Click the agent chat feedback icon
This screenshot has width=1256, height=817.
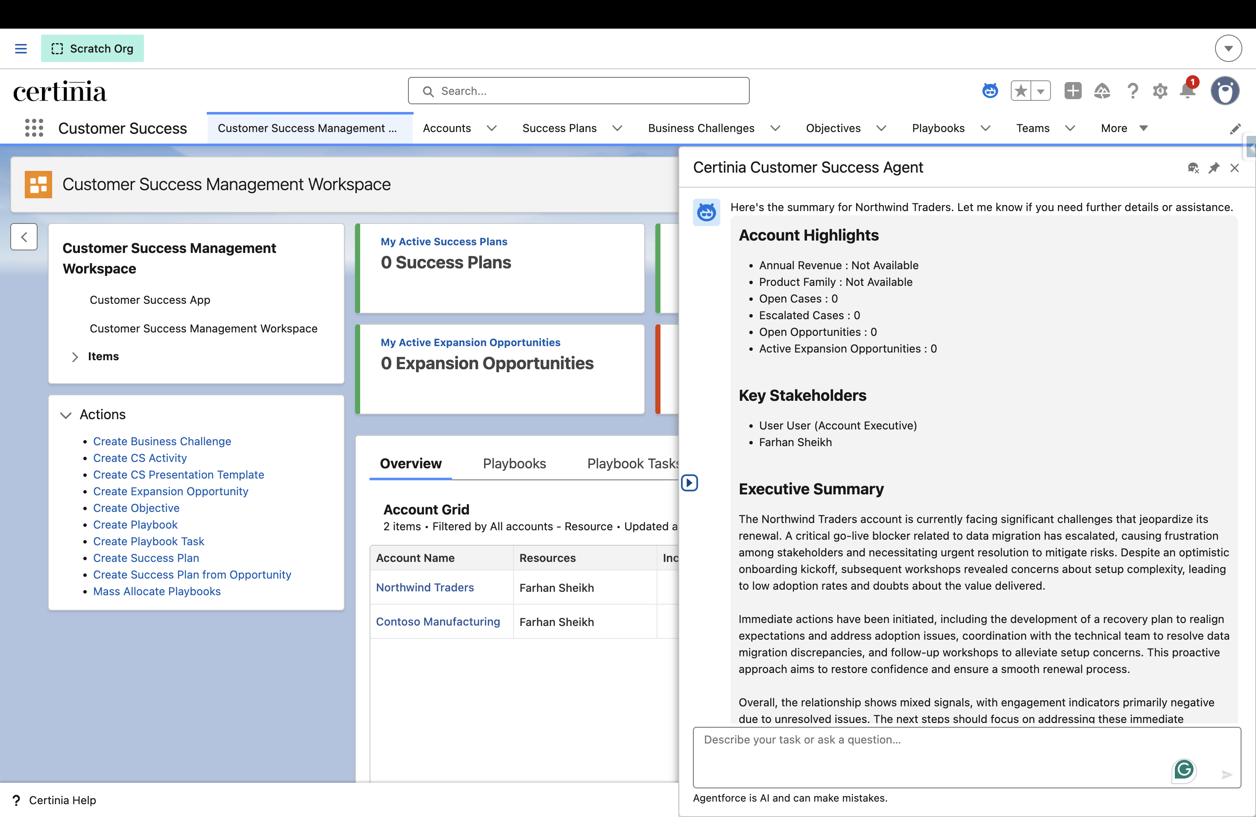tap(1193, 168)
